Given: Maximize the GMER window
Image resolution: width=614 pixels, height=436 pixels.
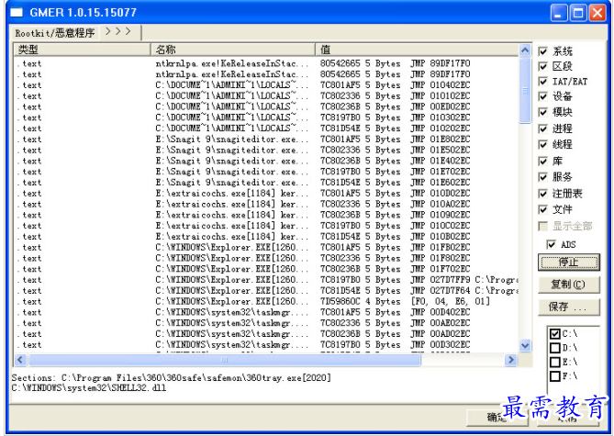Looking at the screenshot, I should tap(578, 13).
